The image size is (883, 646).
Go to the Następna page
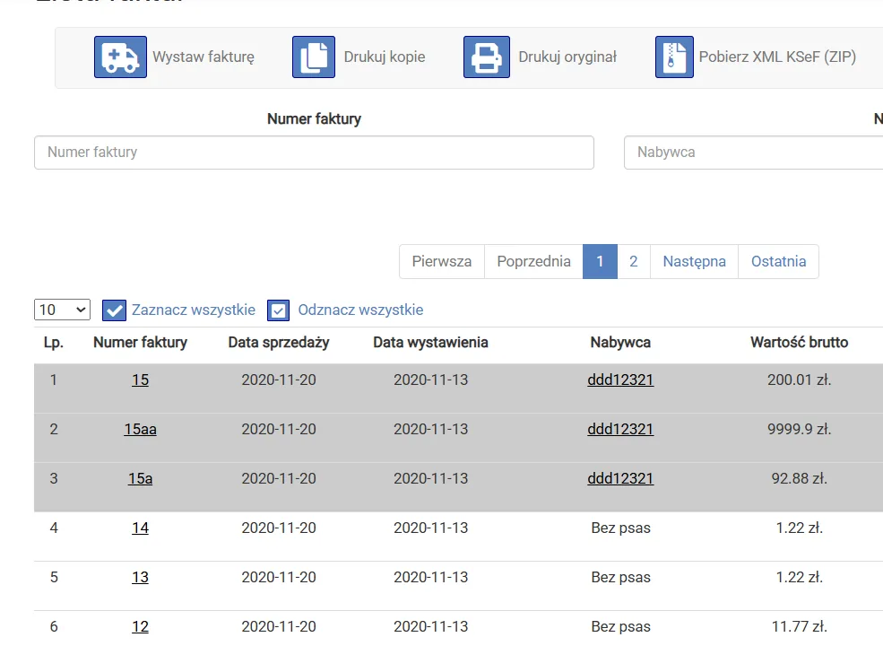[x=695, y=262]
